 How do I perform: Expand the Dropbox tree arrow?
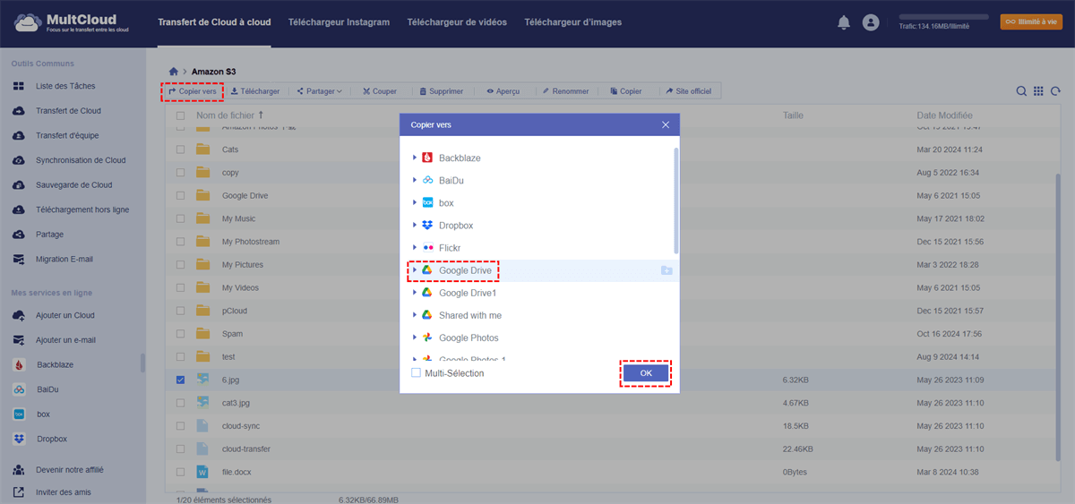pyautogui.click(x=415, y=226)
